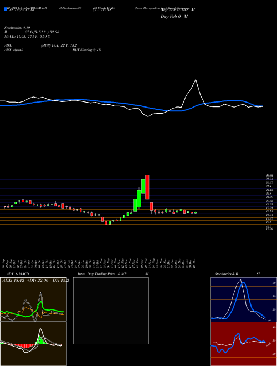Click the 'Avg Vol: 0.152 M' label

tap(178, 10)
